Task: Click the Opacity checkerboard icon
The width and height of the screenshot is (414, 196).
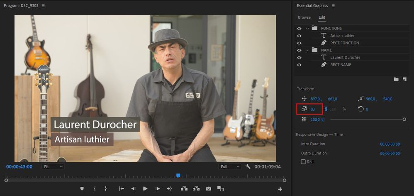Action: tap(304, 120)
